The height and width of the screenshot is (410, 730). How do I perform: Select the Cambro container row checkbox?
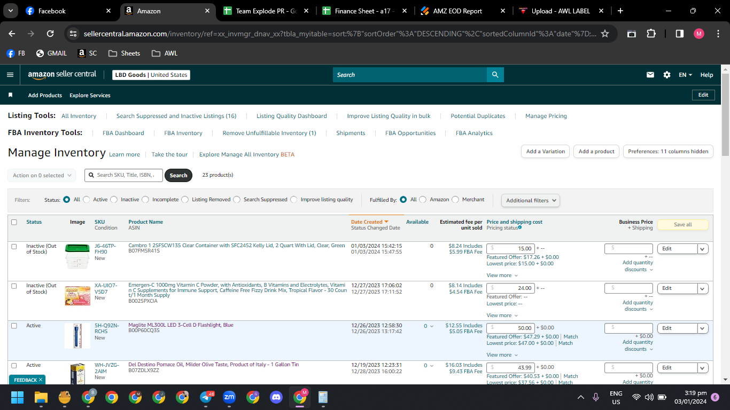pyautogui.click(x=14, y=246)
